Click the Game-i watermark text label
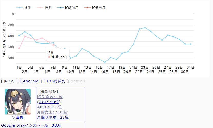 coord(78,81)
